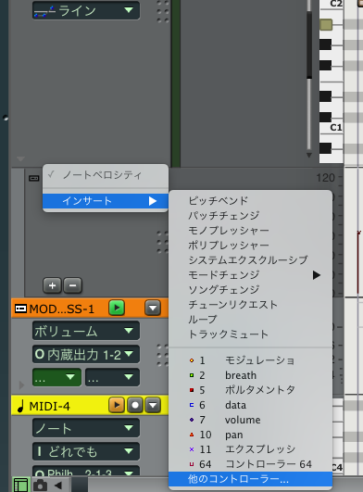
Task: Click the MIDI-4 note icon
Action: click(x=20, y=406)
